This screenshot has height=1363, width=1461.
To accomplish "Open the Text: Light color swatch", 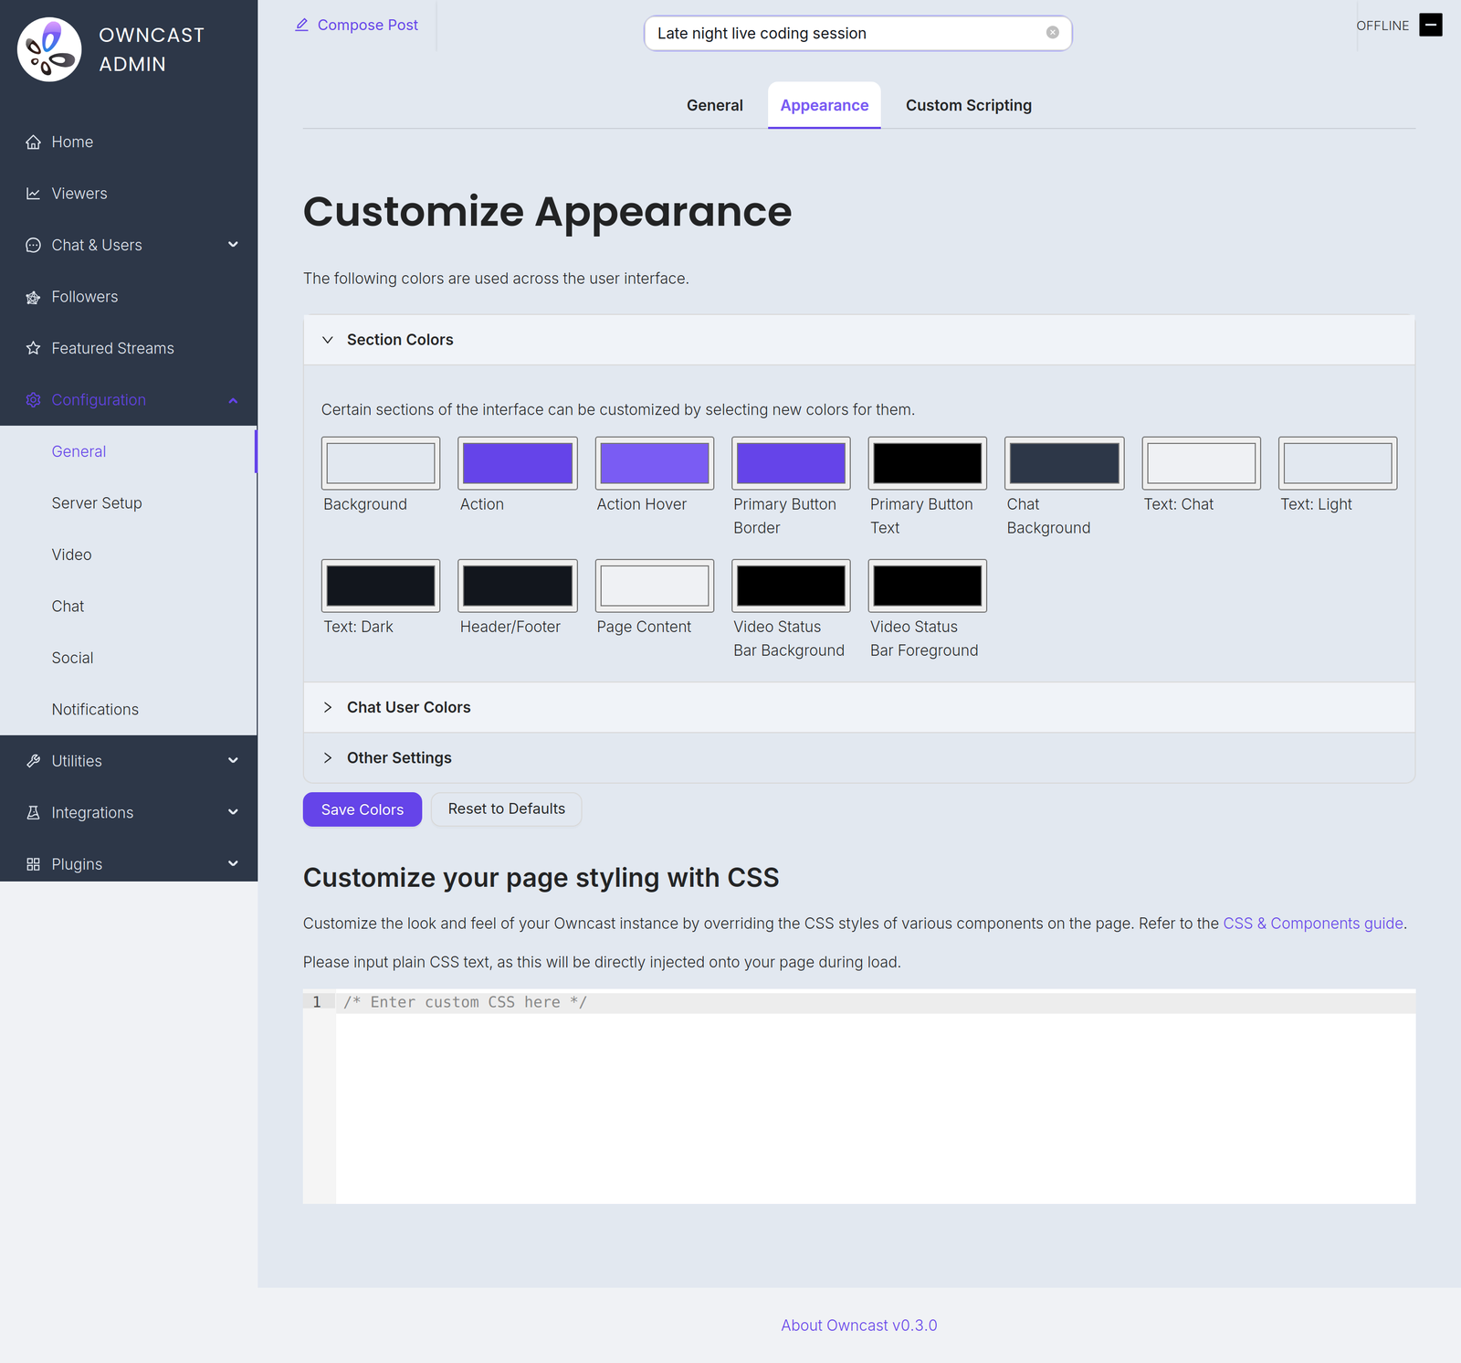I will click(x=1338, y=463).
